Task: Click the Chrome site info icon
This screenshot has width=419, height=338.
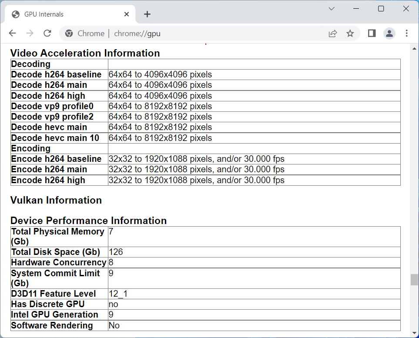Action: 69,33
